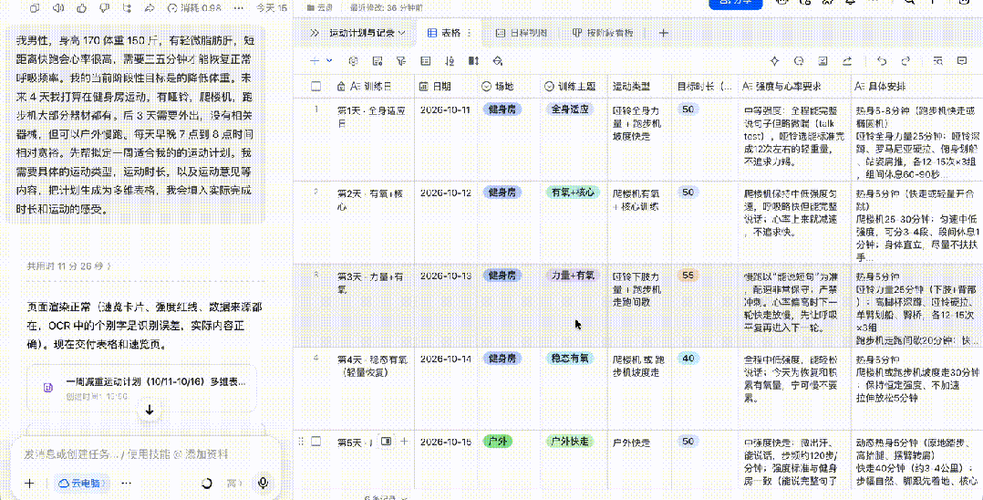The image size is (983, 500).
Task: Click the add-record plus icon in the table toolbar
Action: pos(315,61)
